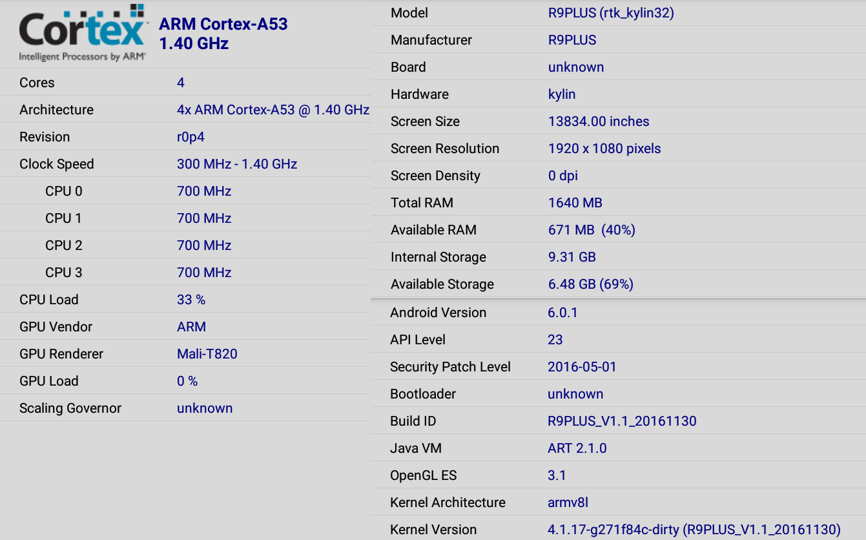866x540 pixels.
Task: Select the Model value R9PLUS (rtk_kylin32)
Action: [611, 13]
